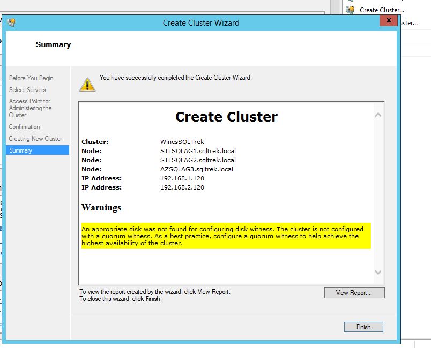Viewport: 431px width, 348px height.
Task: Click the yellow highlighted quorum warning text
Action: pyautogui.click(x=225, y=236)
